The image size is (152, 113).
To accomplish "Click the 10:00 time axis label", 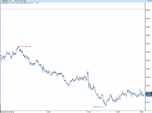I will 48,112.
